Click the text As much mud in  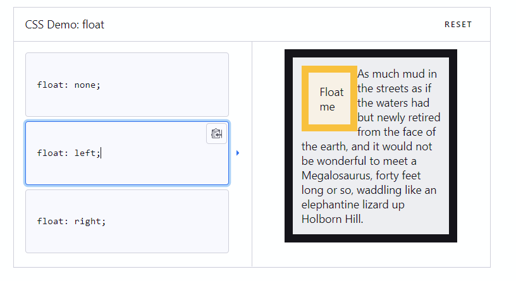397,74
